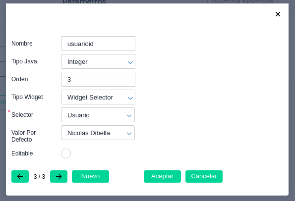Go to next record with right arrow
The height and width of the screenshot is (201, 295).
tap(59, 176)
